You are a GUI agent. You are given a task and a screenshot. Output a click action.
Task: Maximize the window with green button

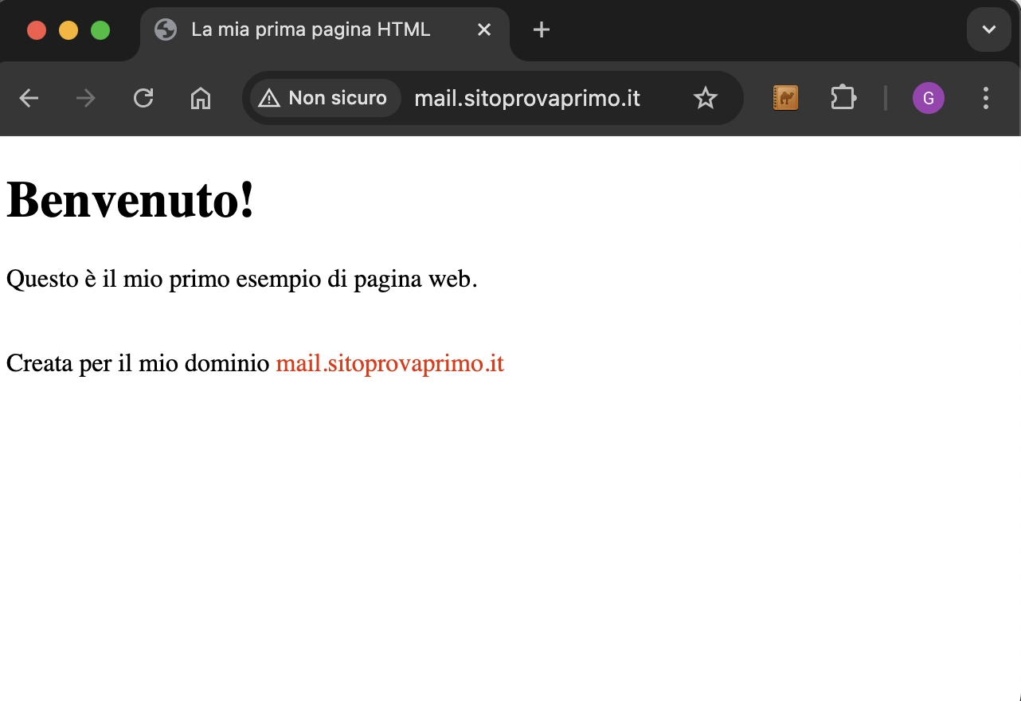100,30
